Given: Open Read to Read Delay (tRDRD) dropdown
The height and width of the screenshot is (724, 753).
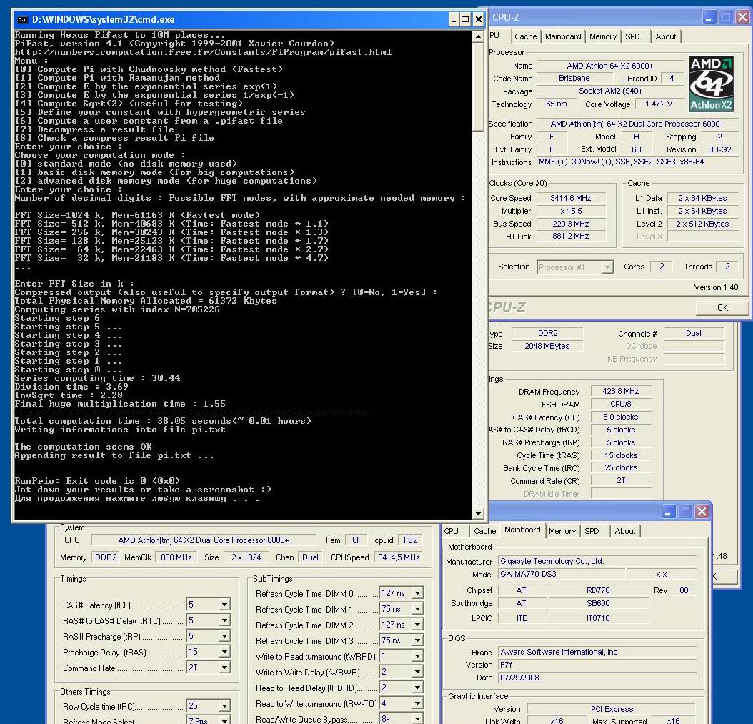Looking at the screenshot, I should click(x=417, y=688).
